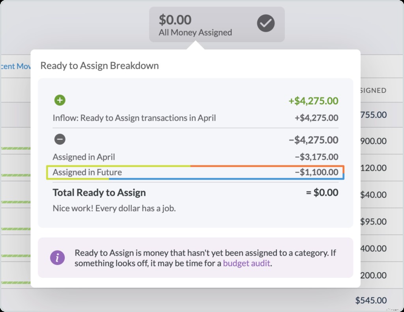
Task: Click the purple info icon in the note
Action: [x=57, y=258]
